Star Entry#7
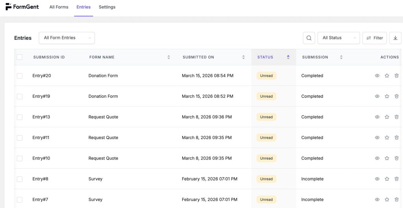Screen dimensions: 403x208 click(387, 199)
